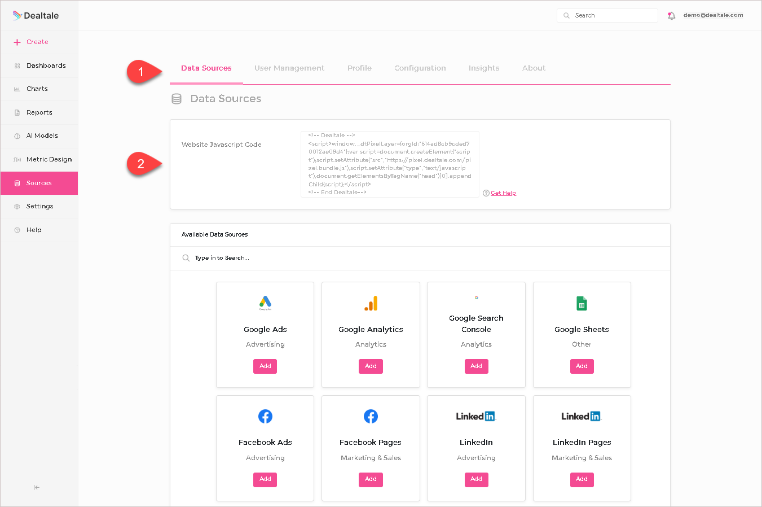Click the Settings gear icon

pyautogui.click(x=17, y=207)
